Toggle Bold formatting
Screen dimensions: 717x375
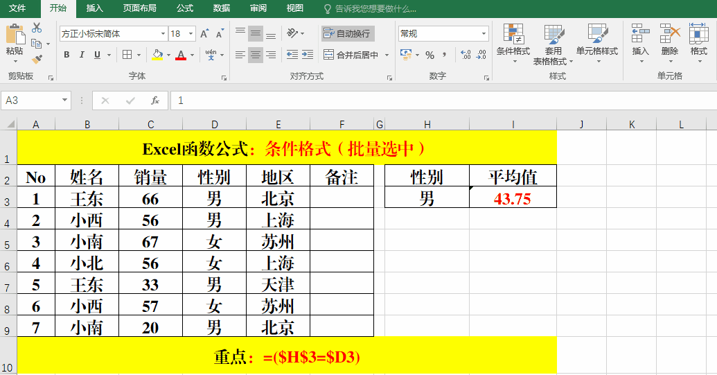click(x=67, y=55)
